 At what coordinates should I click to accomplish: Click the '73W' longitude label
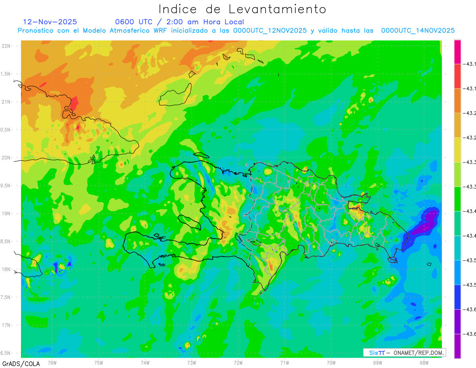[192, 362]
